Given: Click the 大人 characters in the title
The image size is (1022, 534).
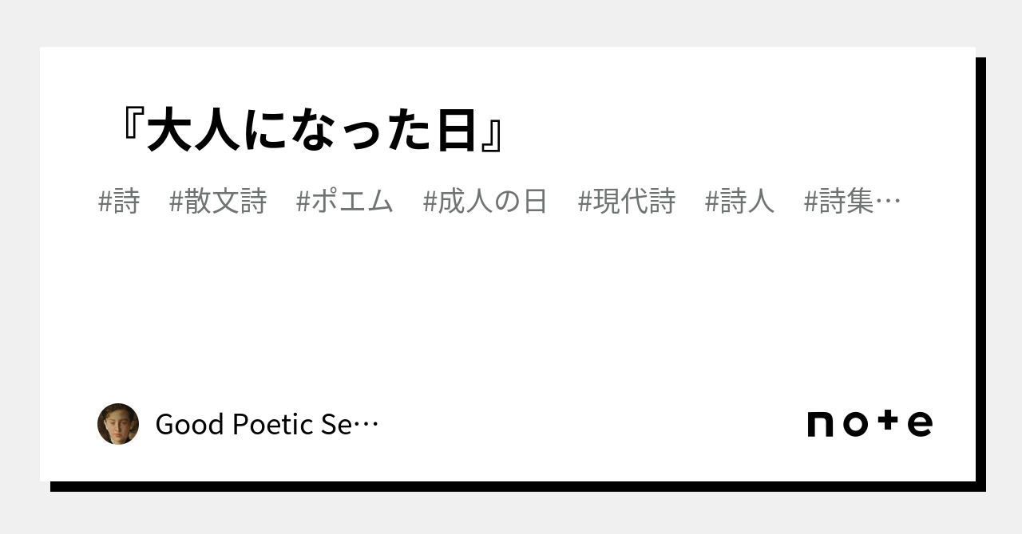Looking at the screenshot, I should click(x=194, y=132).
